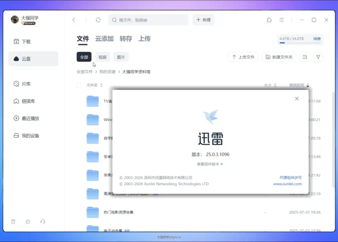
Task: Click the 4.6TB / 34.0TB storage text
Action: click(x=292, y=39)
